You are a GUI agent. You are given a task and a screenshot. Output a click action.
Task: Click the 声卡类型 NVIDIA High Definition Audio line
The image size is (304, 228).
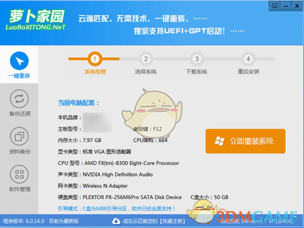click(105, 174)
